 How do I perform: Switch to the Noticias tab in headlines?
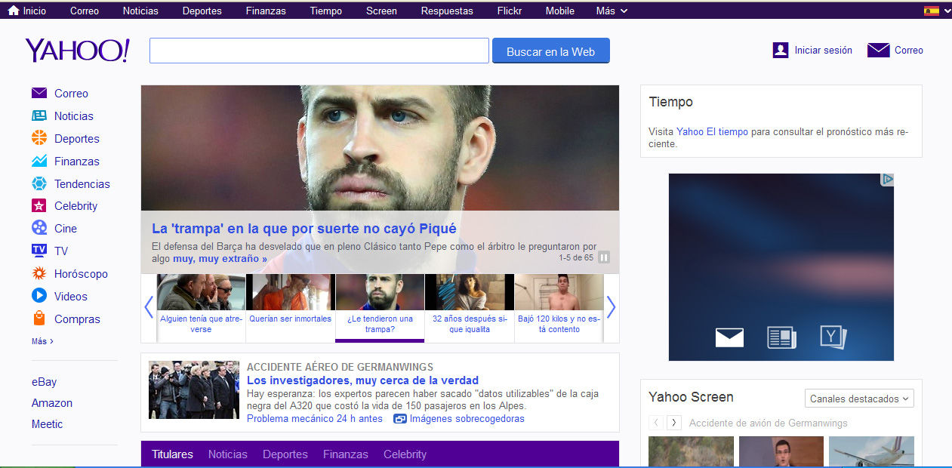[228, 454]
